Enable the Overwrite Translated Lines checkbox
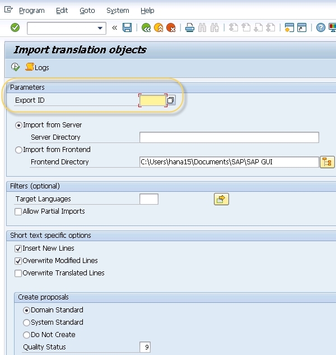Image resolution: width=336 pixels, height=355 pixels. click(x=18, y=273)
